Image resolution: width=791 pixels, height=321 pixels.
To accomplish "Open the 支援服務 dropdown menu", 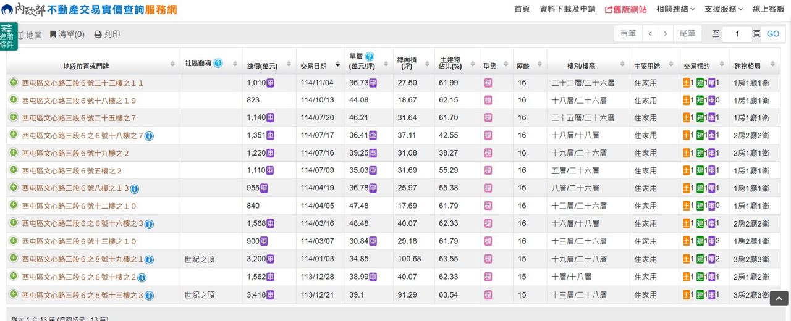I will [x=724, y=9].
